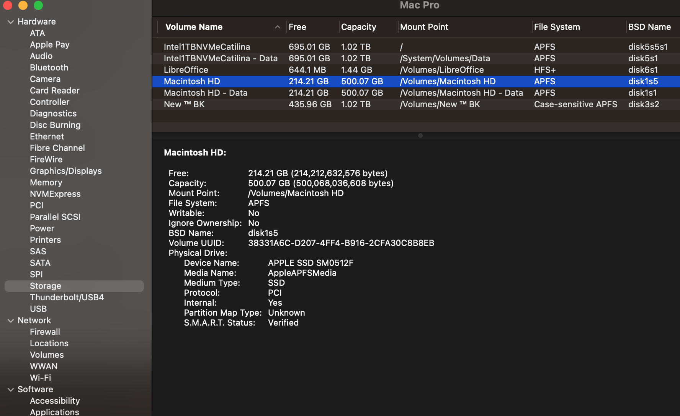Select the Intel1TBNVMeCatilina volume row
The width and height of the screenshot is (680, 416).
pyautogui.click(x=416, y=47)
